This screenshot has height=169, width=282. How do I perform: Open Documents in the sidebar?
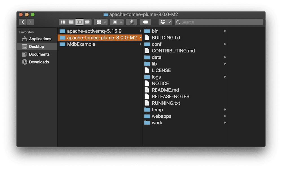tap(37, 54)
